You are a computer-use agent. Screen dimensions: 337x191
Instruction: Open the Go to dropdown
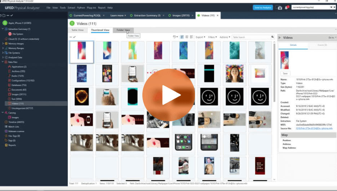point(332,38)
